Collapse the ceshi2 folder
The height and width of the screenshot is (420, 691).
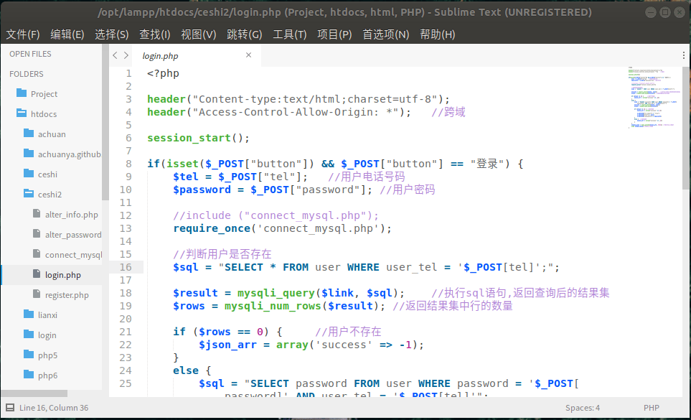point(29,195)
